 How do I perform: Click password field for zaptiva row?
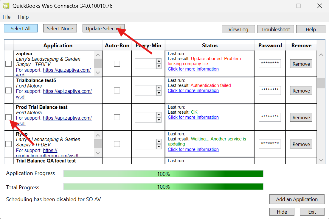coord(270,64)
